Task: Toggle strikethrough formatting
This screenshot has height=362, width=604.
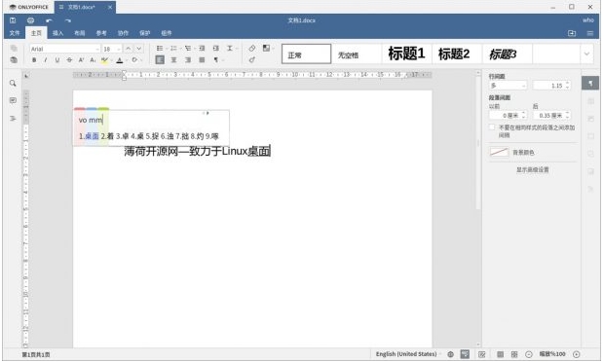Action: pyautogui.click(x=69, y=60)
